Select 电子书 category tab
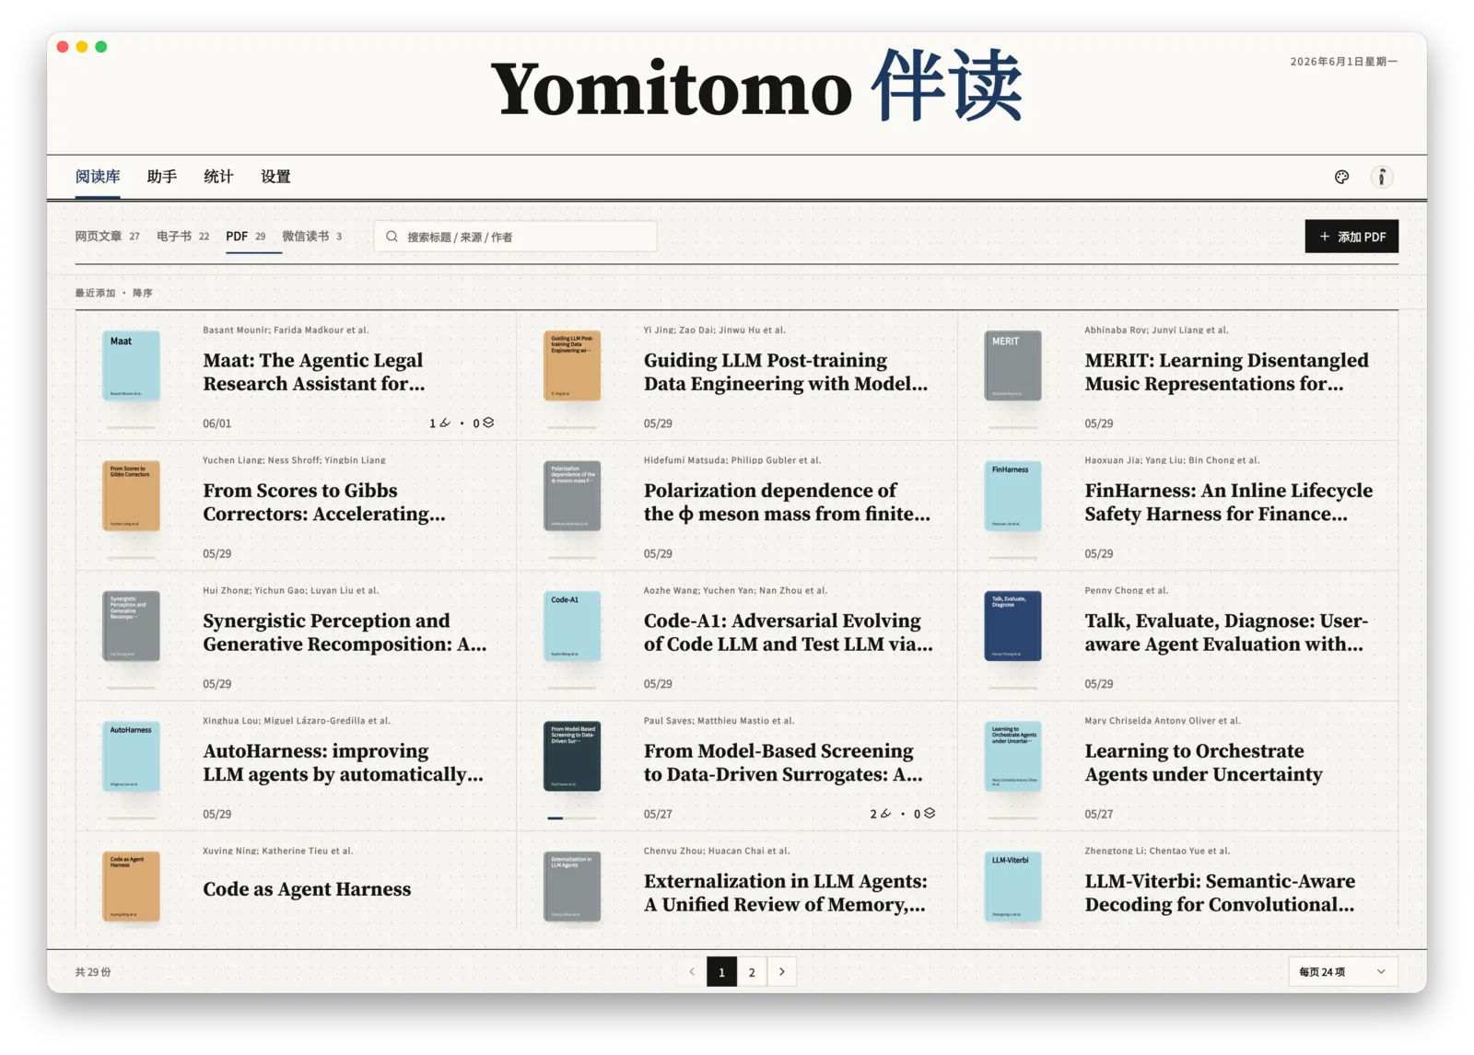The height and width of the screenshot is (1055, 1474). [x=182, y=237]
